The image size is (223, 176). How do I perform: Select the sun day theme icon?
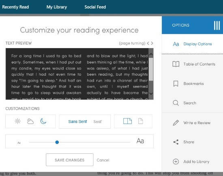point(17,121)
